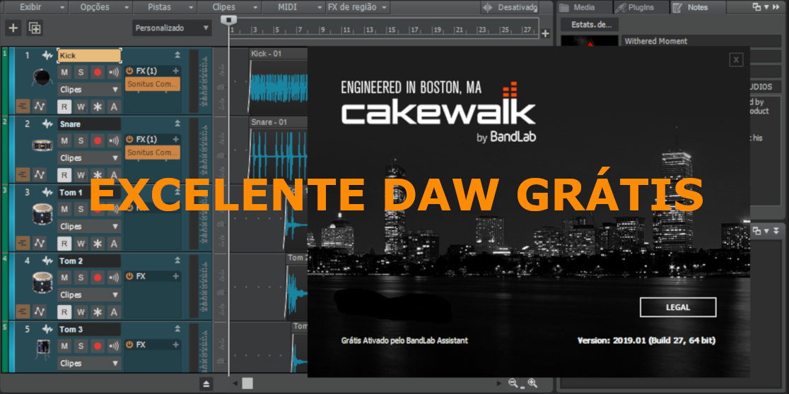Image resolution: width=789 pixels, height=394 pixels.
Task: Open the FX de região menu
Action: click(x=358, y=7)
